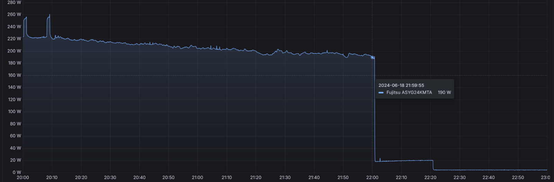
Task: Click the 20:30 x-axis label
Action: coord(110,178)
